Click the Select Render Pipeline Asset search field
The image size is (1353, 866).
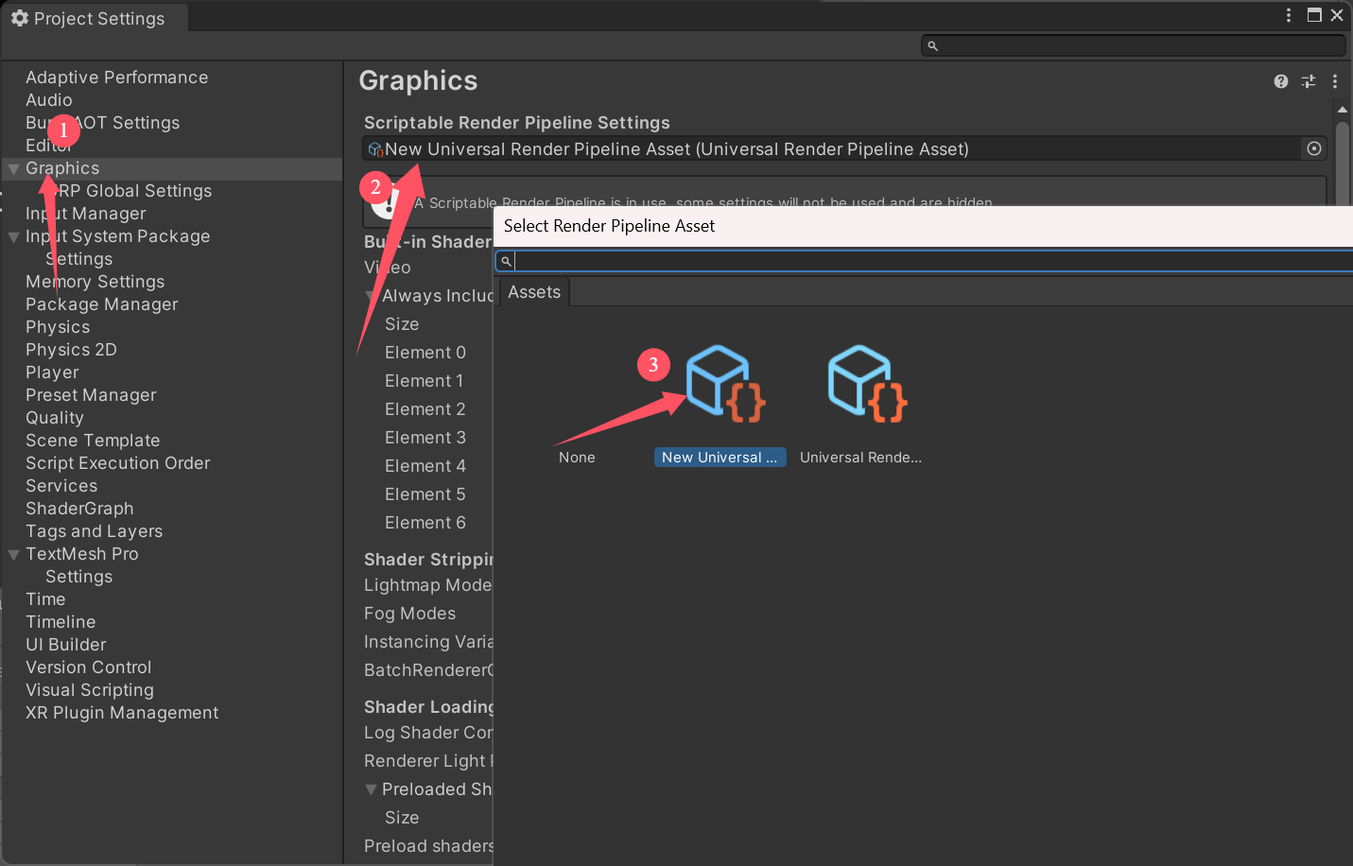851,261
